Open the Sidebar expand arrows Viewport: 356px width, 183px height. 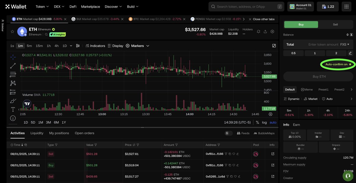point(2,20)
